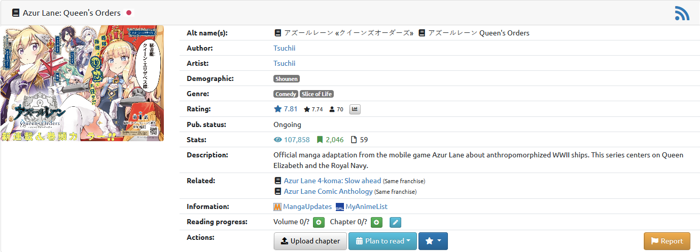Open the MyAnimeList link

366,207
